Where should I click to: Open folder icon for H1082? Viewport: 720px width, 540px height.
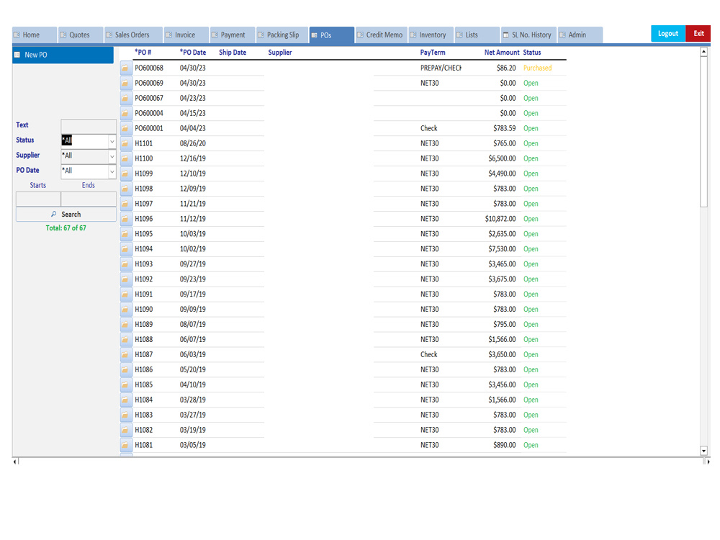tap(125, 431)
